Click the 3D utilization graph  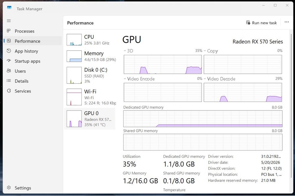tap(163, 64)
